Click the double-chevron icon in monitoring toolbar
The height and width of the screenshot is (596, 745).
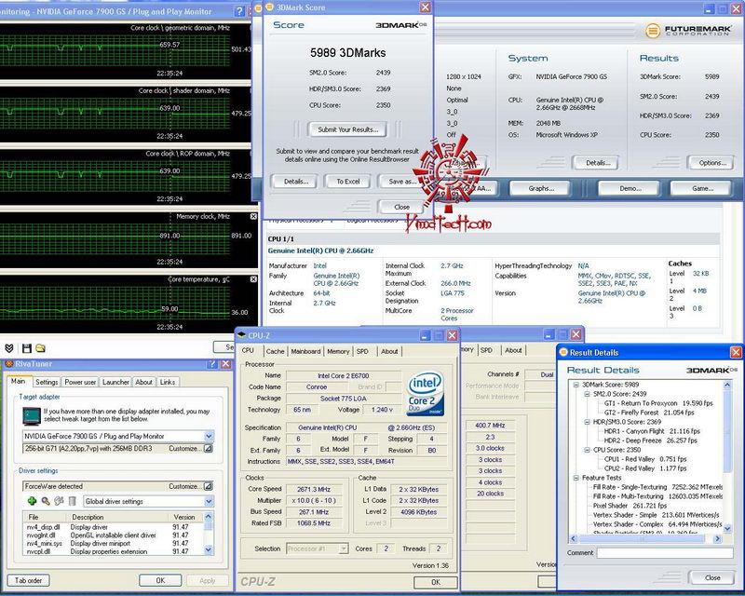(9, 348)
